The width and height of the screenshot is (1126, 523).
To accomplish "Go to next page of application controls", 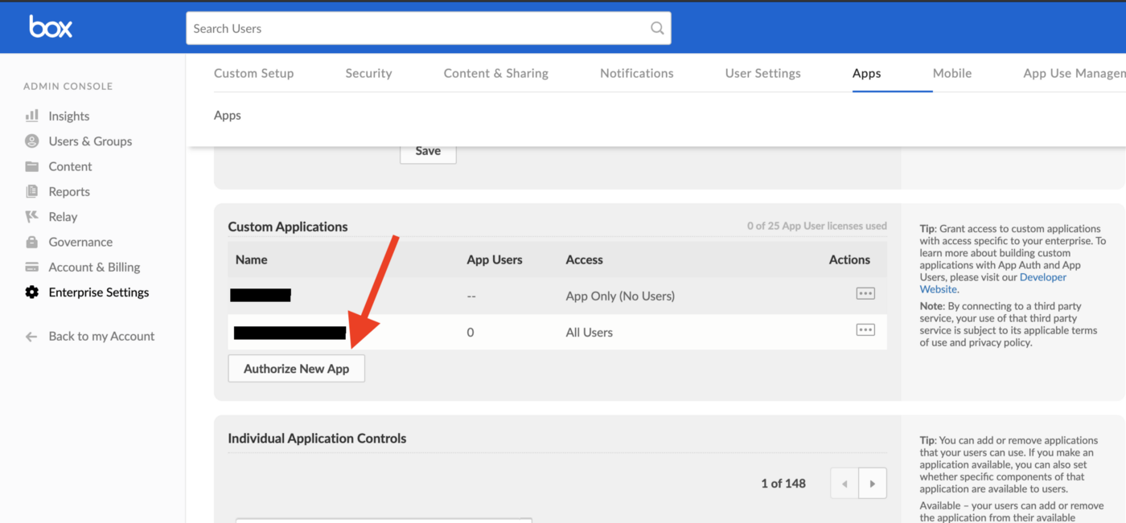I will tap(873, 484).
